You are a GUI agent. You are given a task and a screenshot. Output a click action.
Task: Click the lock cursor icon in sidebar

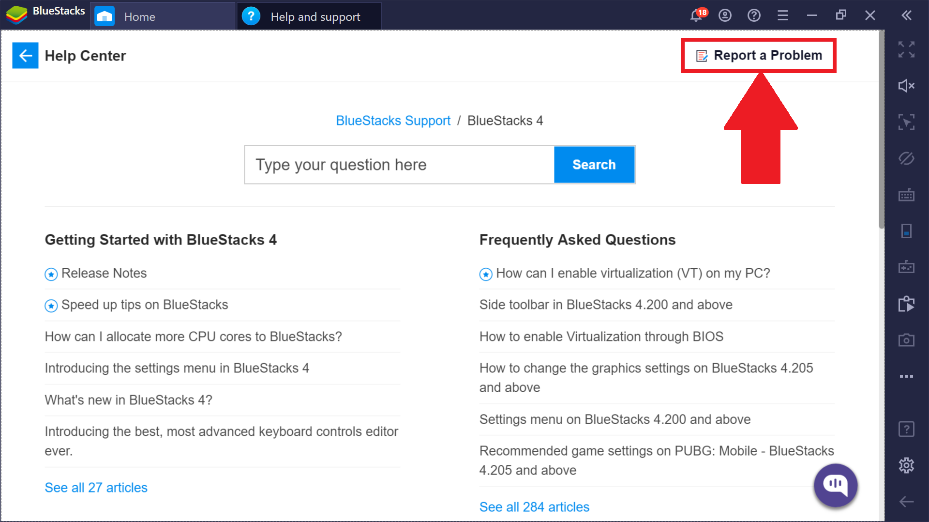906,122
